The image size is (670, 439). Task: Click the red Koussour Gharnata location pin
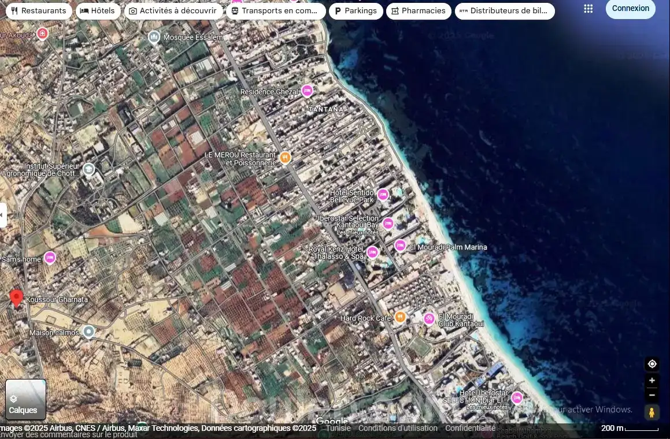pos(17,298)
